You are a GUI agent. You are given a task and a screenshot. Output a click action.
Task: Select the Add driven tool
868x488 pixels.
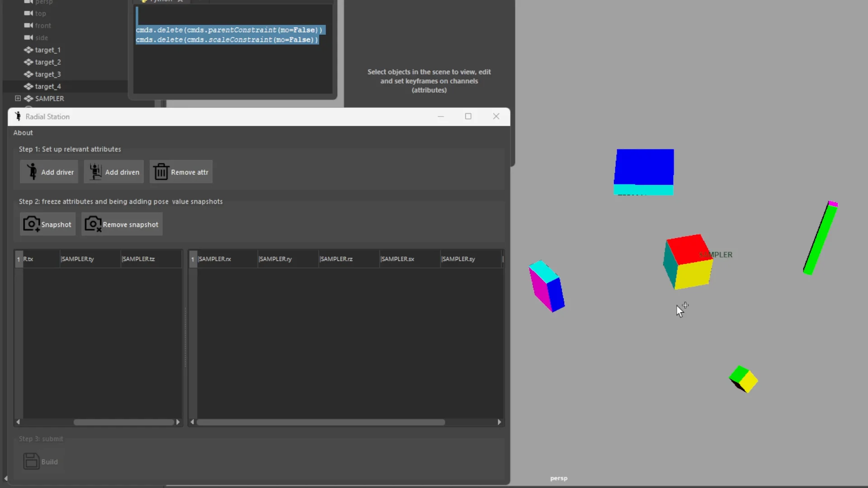113,172
